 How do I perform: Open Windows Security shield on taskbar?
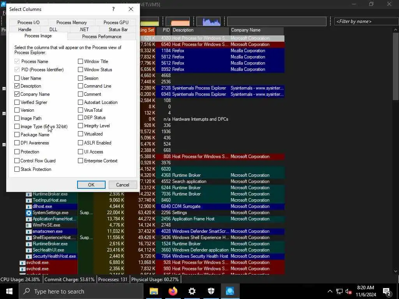[x=211, y=291]
